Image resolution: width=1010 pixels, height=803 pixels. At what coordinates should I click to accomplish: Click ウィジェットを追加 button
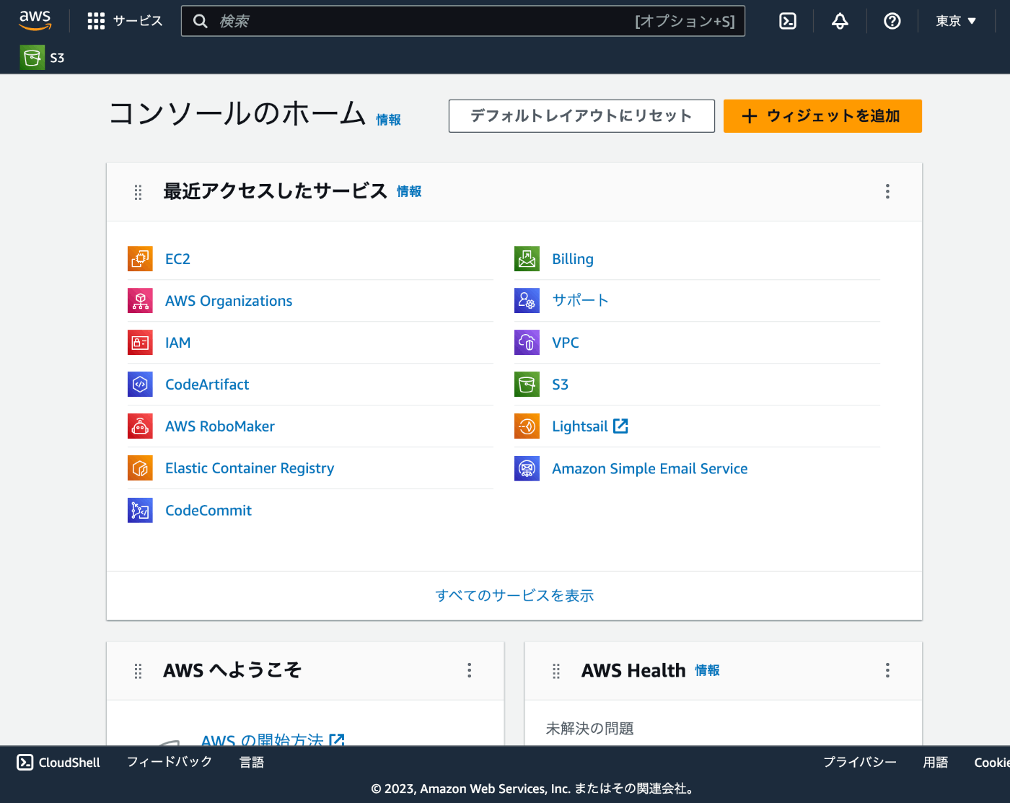point(822,116)
